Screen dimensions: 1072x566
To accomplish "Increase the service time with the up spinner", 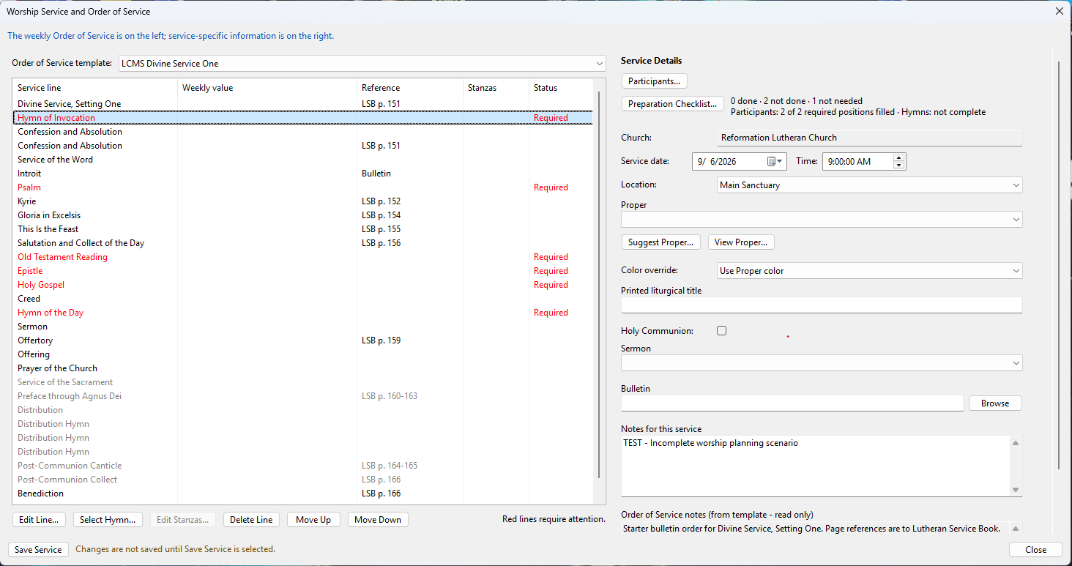I will click(899, 157).
